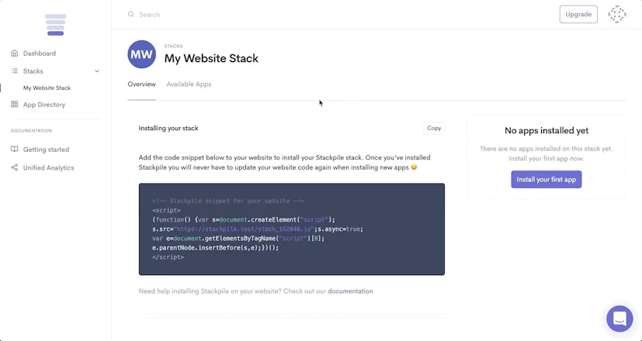Open the chat support bubble

coord(619,319)
